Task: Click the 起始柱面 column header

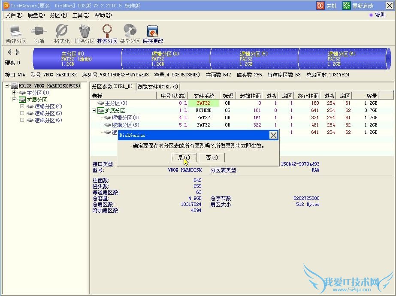Action: tap(249, 96)
